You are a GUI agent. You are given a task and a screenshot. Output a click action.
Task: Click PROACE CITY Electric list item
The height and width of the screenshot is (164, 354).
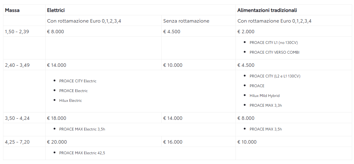point(78,81)
